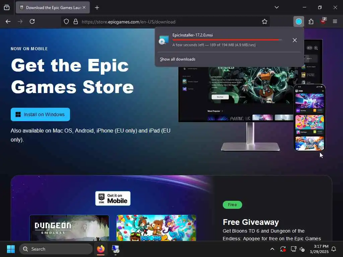343x257 pixels.
Task: Click the site security padlock icon
Action: click(76, 22)
